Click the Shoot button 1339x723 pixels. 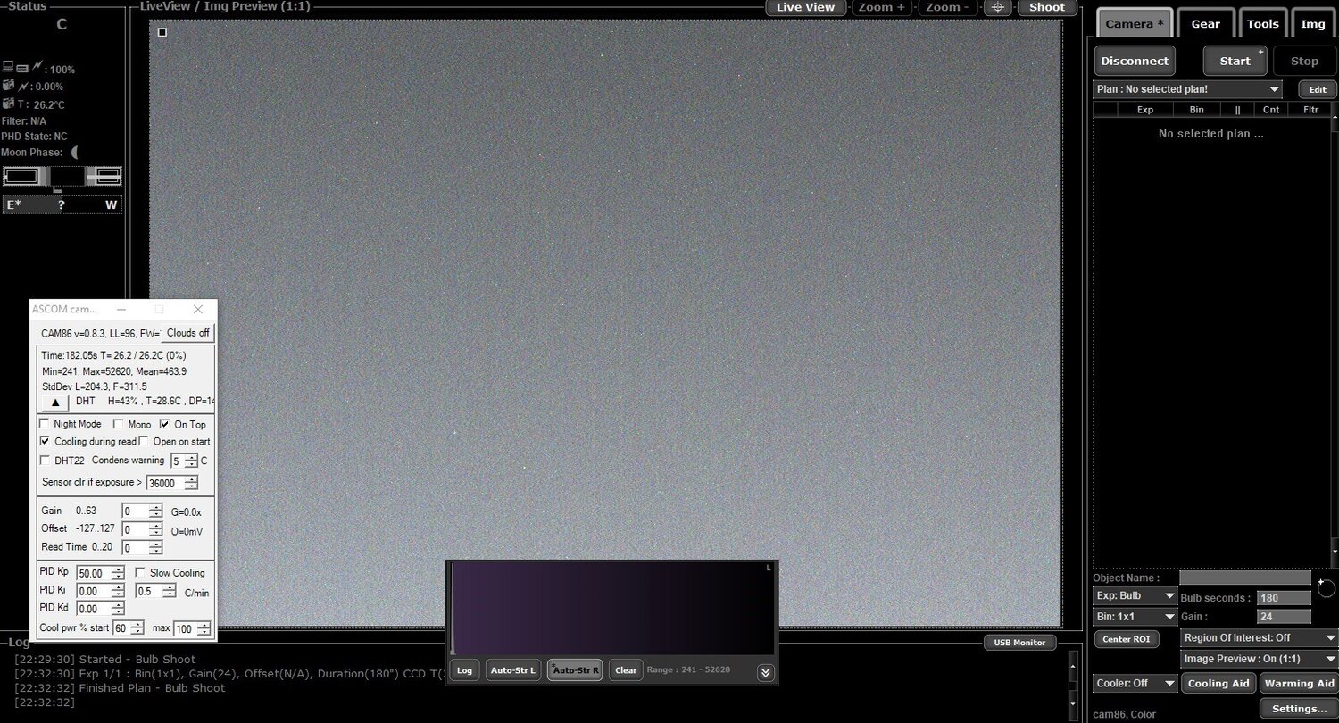pyautogui.click(x=1047, y=7)
